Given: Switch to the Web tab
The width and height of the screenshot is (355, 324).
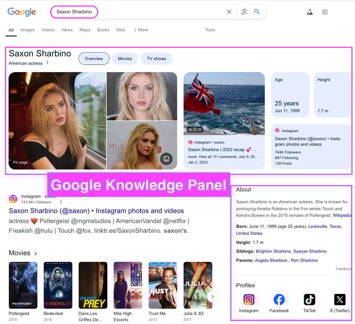Looking at the screenshot, I should [121, 30].
